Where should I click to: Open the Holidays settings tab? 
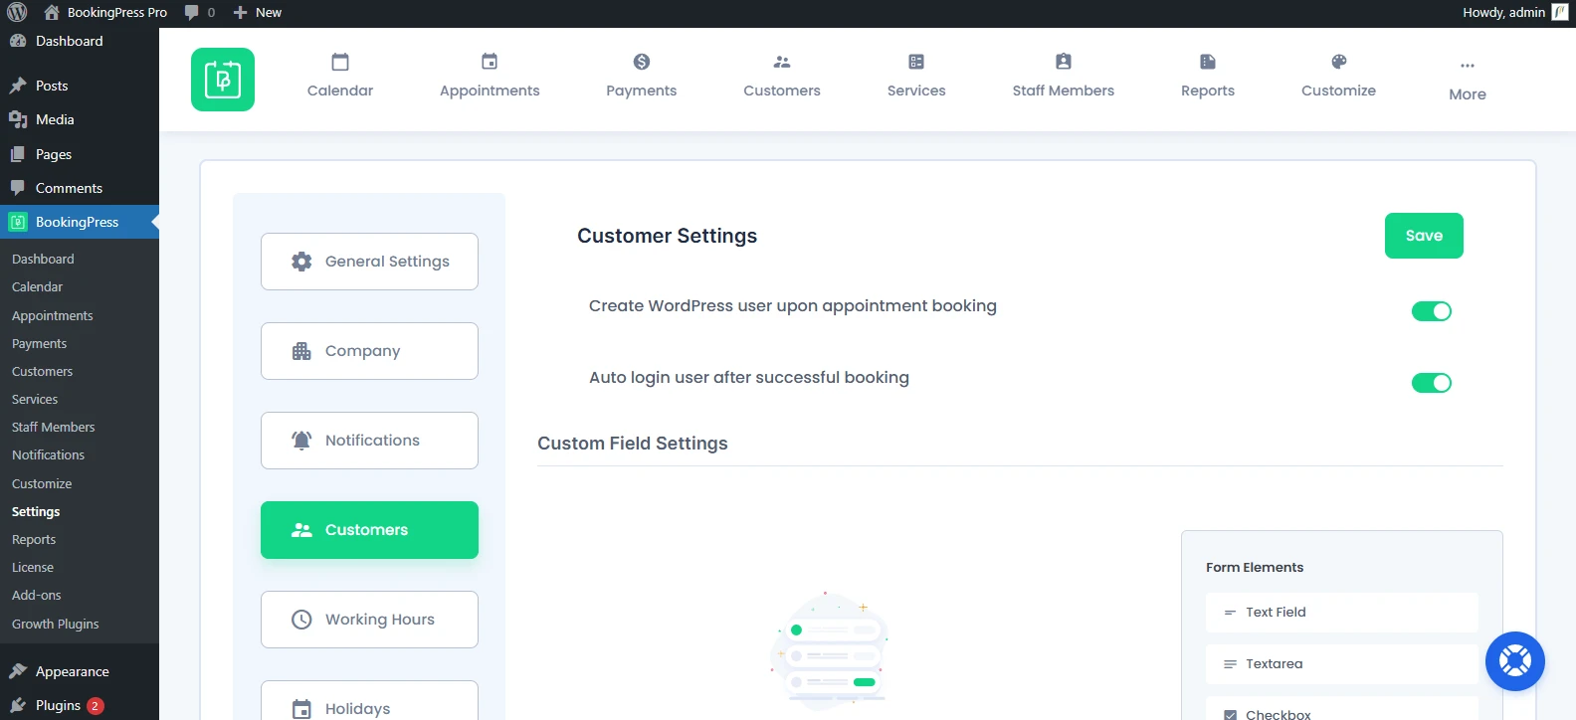point(369,701)
